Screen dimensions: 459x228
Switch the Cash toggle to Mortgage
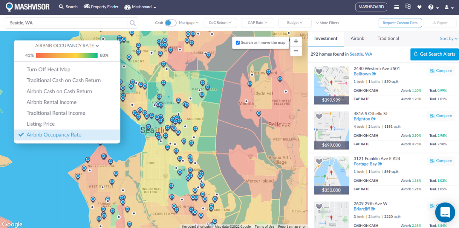click(171, 23)
